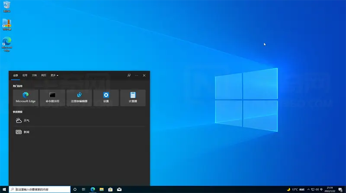Open the clock and date in taskbar

(330, 190)
